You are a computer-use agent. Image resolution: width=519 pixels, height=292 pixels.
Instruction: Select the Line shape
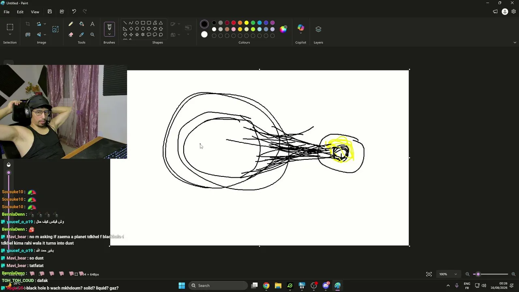click(x=125, y=23)
